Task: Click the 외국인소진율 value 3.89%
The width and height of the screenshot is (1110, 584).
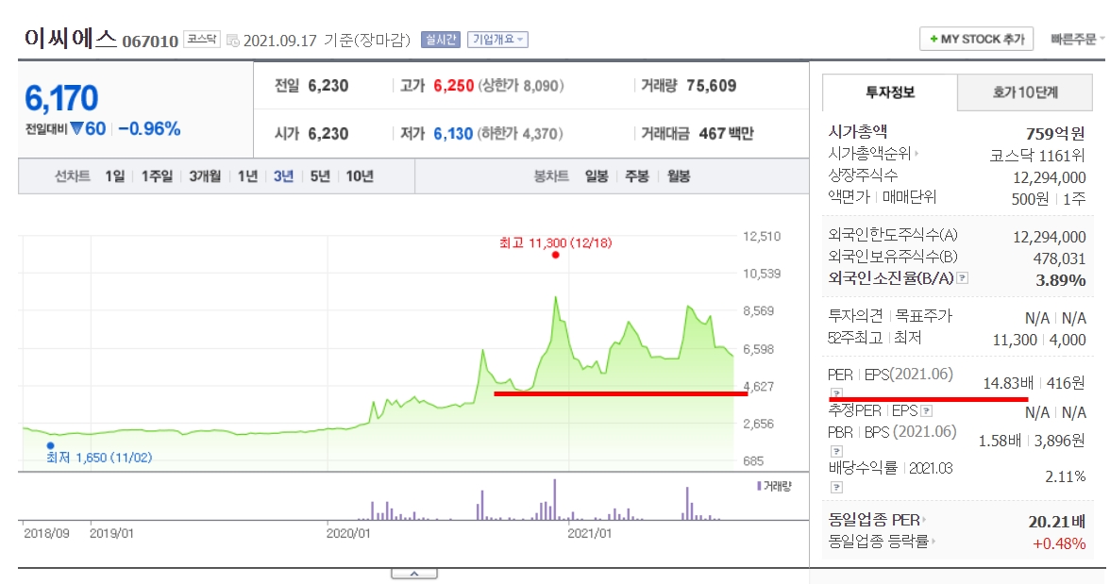Action: click(x=1061, y=280)
